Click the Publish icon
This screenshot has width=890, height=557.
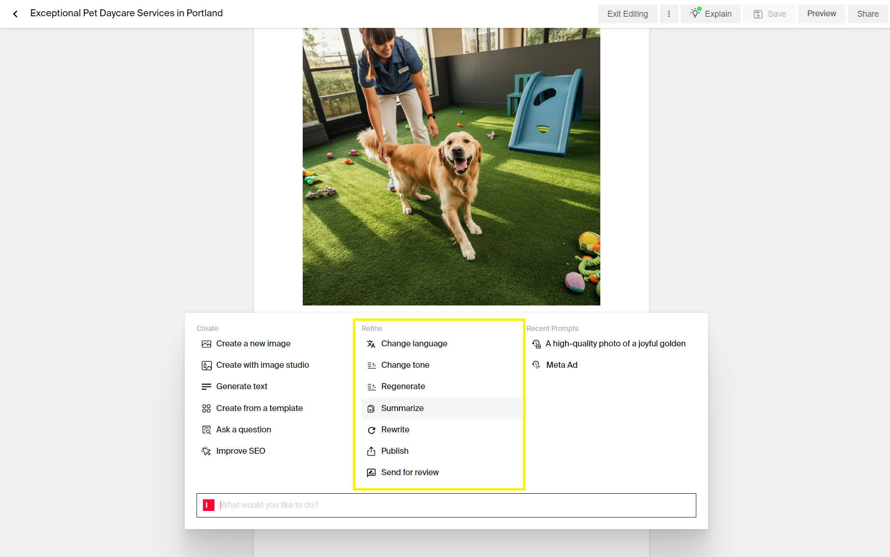coord(371,451)
